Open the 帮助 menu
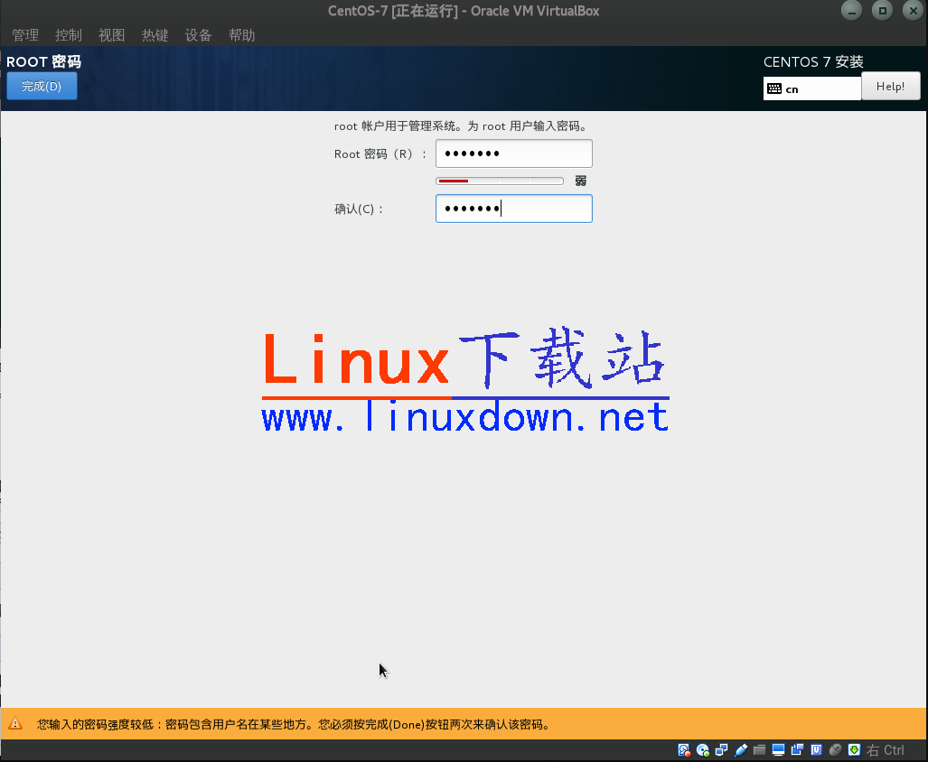 242,35
